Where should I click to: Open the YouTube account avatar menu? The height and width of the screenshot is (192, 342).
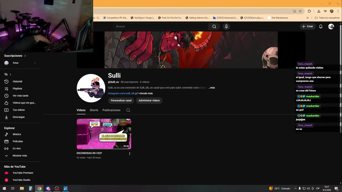pyautogui.click(x=331, y=26)
